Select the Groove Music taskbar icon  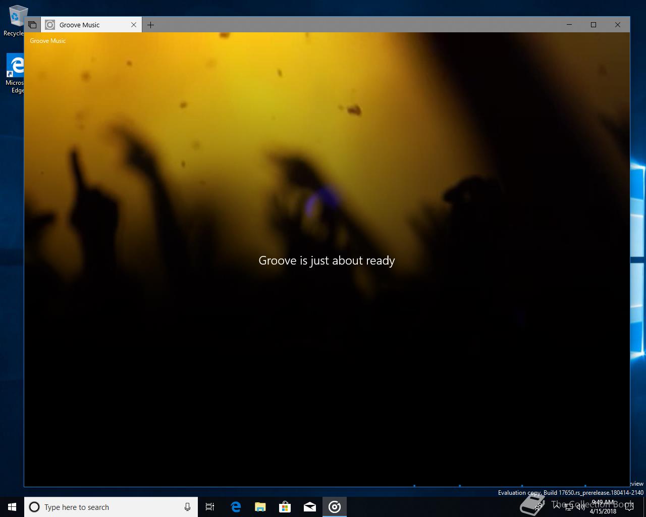click(335, 507)
